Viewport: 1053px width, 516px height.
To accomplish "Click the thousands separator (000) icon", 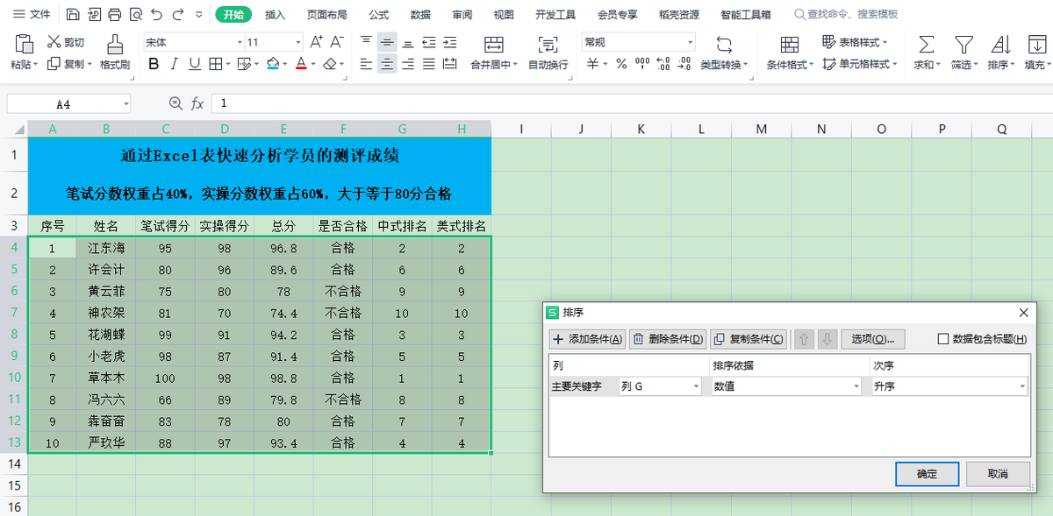I will coord(642,64).
